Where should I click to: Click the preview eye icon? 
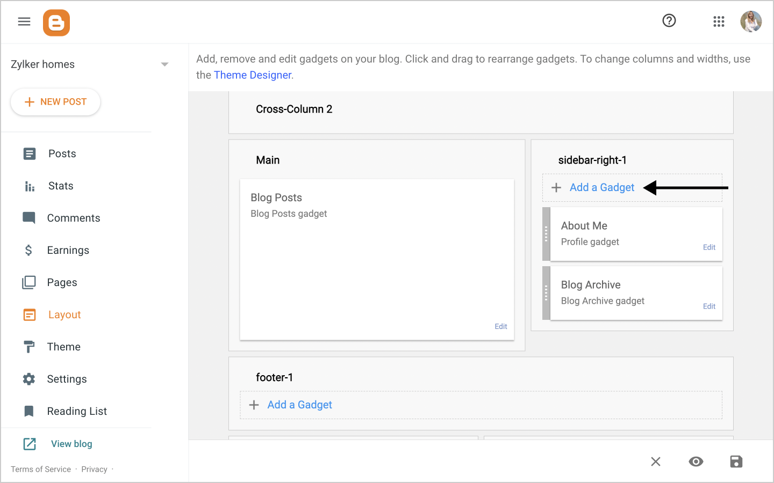[x=696, y=462]
